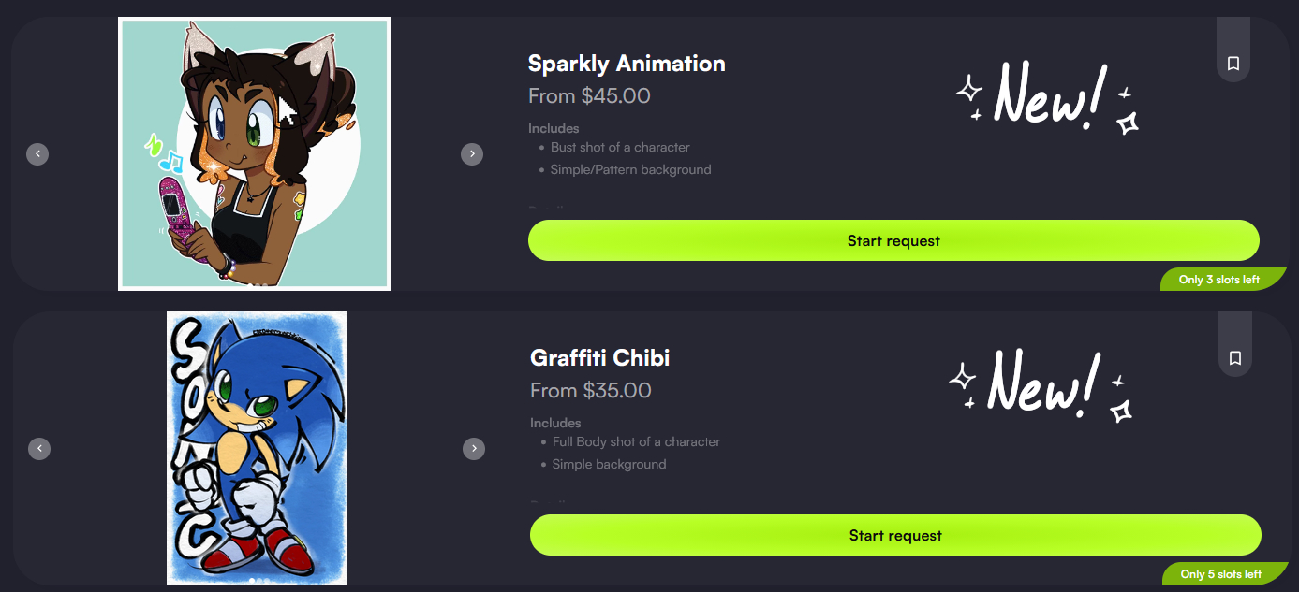Open the Sparkly Animation title

click(x=627, y=64)
